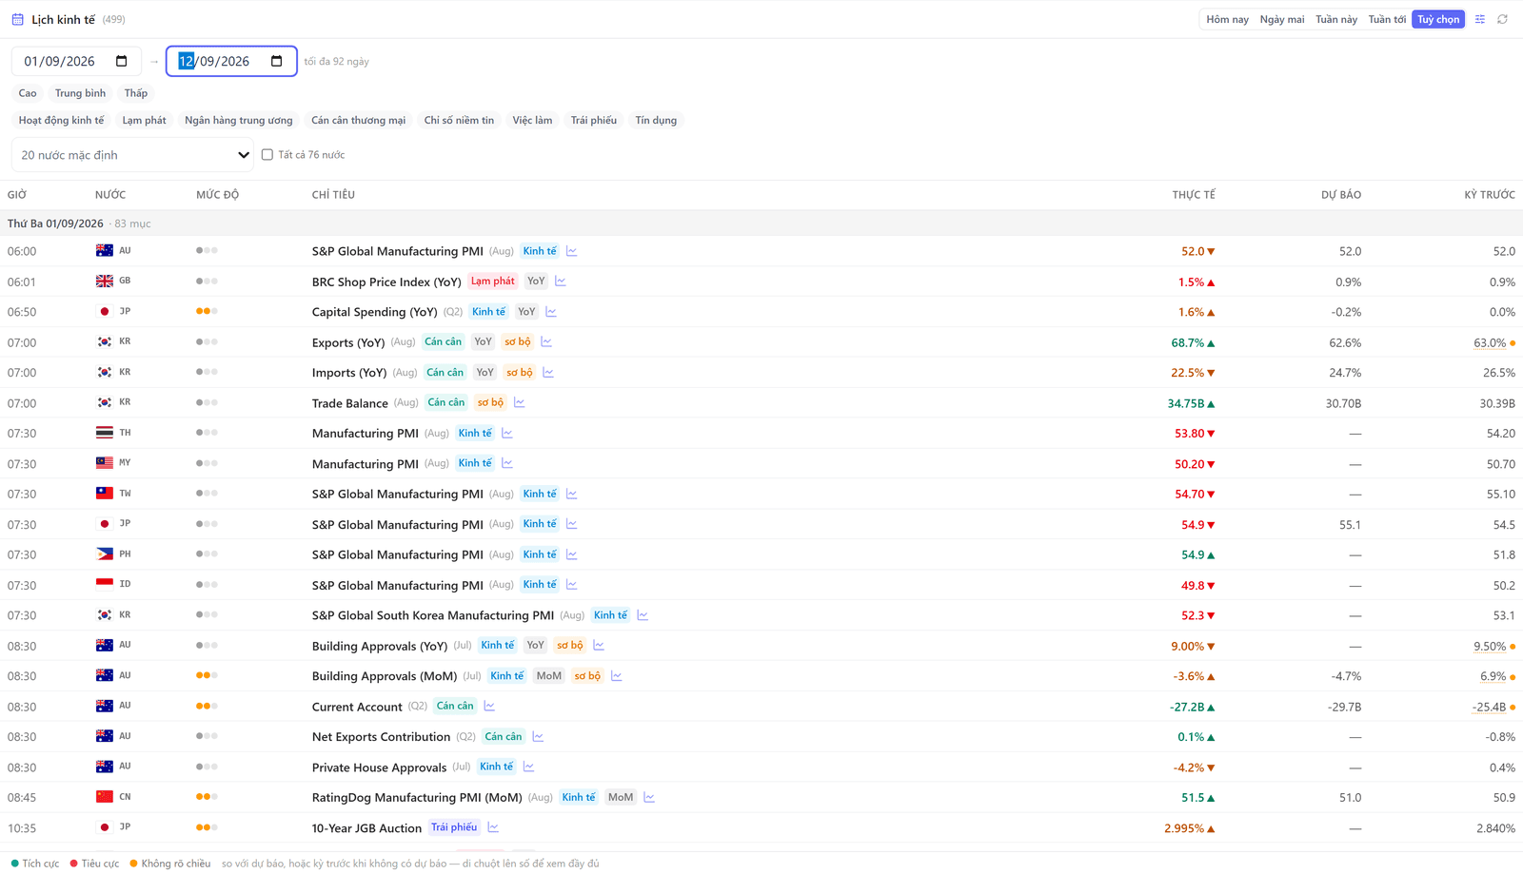The width and height of the screenshot is (1523, 874).
Task: Select the 'Tuần này' range tab
Action: coord(1336,19)
